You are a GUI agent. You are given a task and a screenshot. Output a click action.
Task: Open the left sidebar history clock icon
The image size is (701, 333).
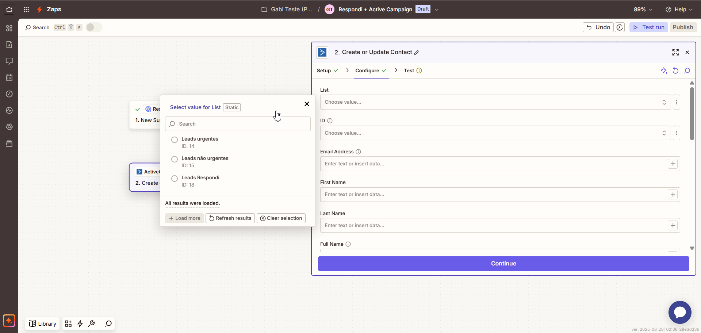tap(9, 94)
